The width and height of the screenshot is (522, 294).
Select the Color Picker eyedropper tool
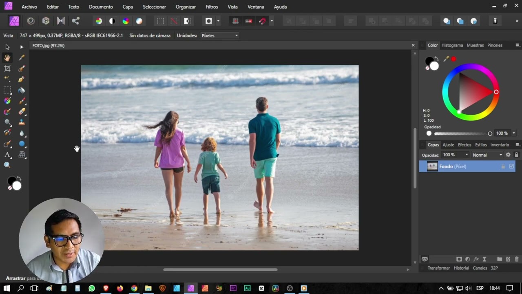click(x=22, y=58)
